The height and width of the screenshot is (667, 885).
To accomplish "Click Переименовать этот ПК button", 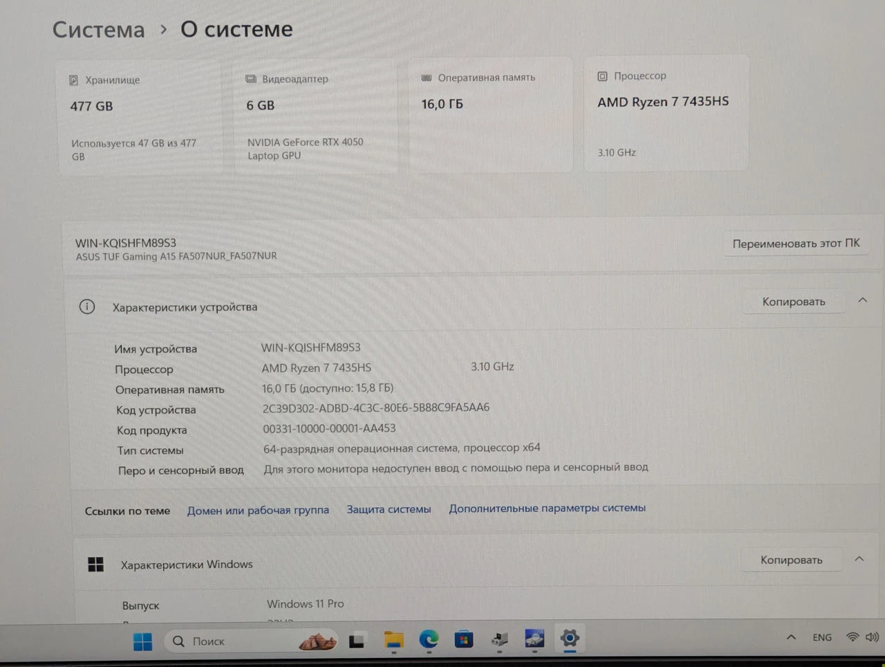I will click(x=796, y=244).
